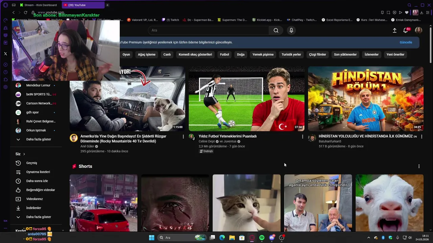The image size is (433, 243).
Task: Open the (1) Twitch bookmark
Action: click(x=170, y=20)
